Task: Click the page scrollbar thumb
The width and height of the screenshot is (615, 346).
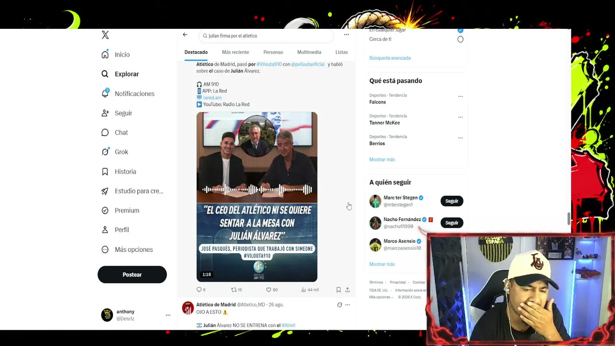Action: pos(569,219)
